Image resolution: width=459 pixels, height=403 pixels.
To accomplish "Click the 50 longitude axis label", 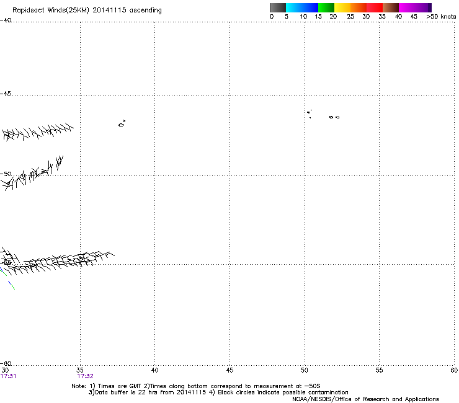I will pyautogui.click(x=304, y=370).
